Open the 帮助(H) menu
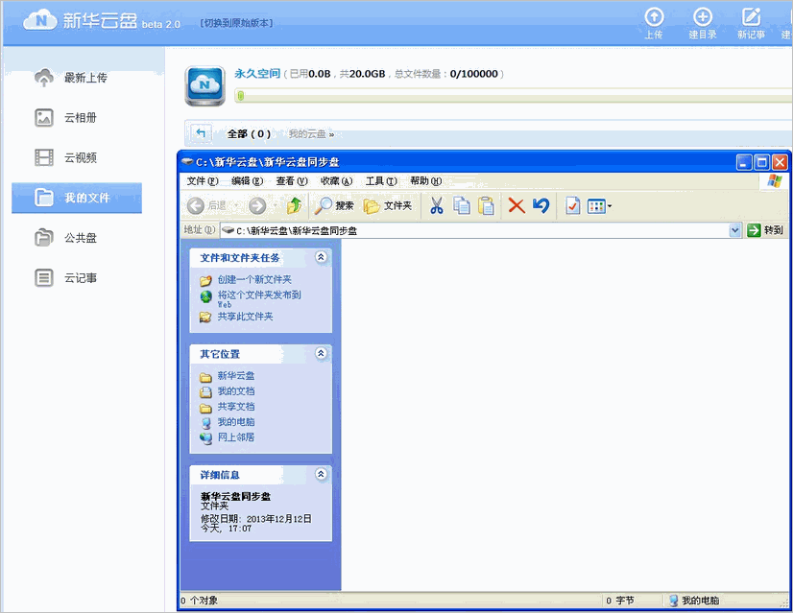 [426, 181]
